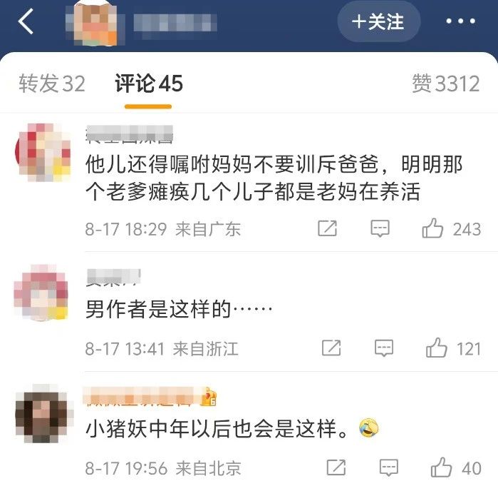Repost the comment posted at 19:56
Viewport: 498px width, 481px height.
[336, 467]
